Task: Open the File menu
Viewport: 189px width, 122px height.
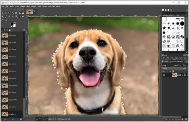Action: click(x=3, y=6)
